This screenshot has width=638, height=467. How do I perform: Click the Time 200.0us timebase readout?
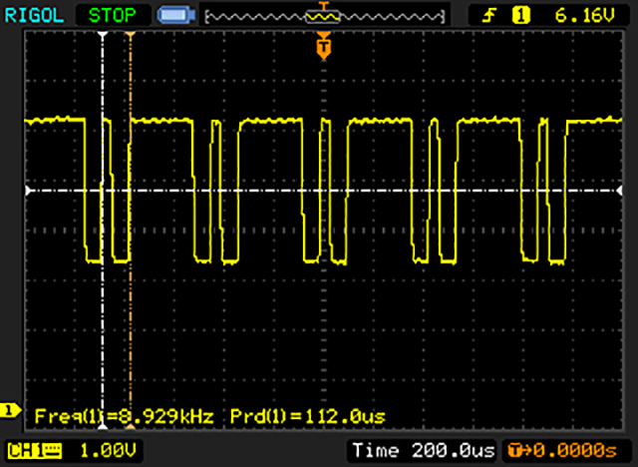(x=423, y=451)
